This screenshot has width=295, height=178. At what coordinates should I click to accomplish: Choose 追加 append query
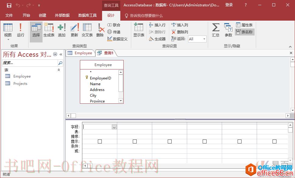click(x=61, y=30)
